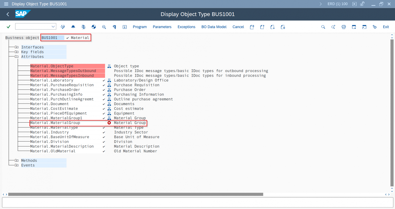Screen dimensions: 395x209
Task: Click the red circle status icon of Material.MaterialGroup
Action: pos(109,123)
